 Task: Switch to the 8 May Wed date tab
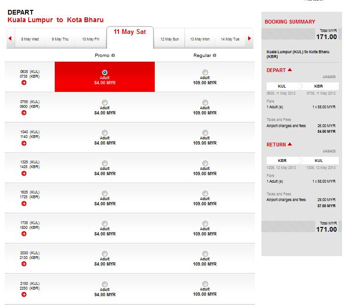(30, 39)
